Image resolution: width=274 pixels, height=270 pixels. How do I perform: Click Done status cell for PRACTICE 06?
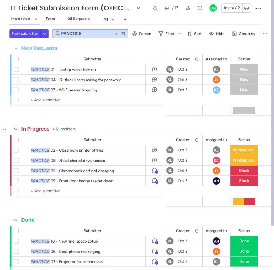[244, 252]
